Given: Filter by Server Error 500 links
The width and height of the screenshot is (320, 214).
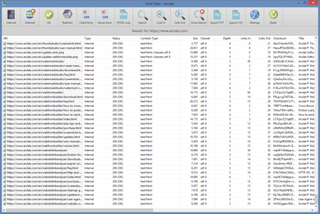Looking at the screenshot, I should 105,17.
